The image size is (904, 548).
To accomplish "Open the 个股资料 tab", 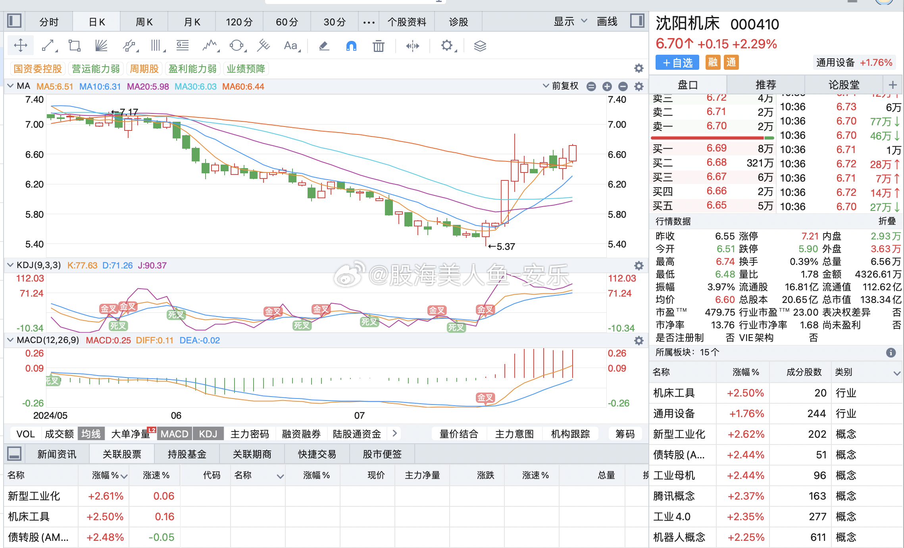I will [x=407, y=22].
